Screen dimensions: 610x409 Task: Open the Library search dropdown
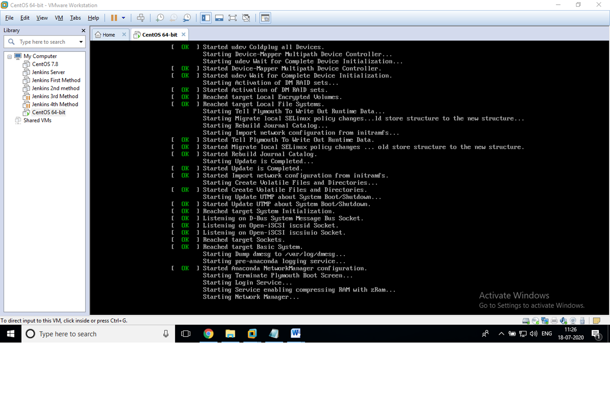[x=80, y=42]
